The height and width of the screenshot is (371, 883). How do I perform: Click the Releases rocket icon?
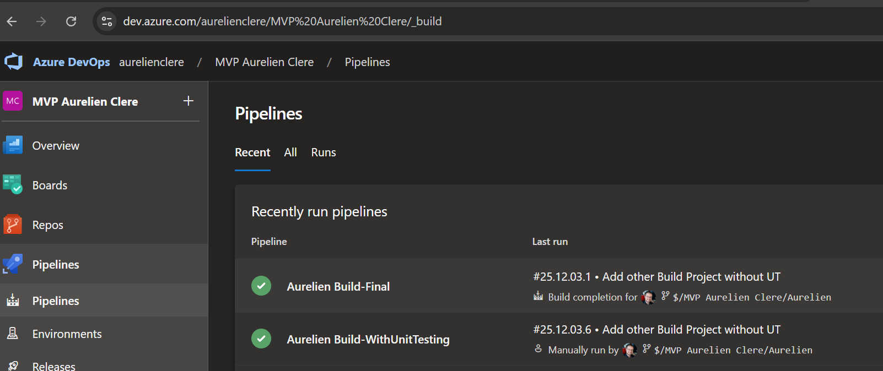coord(13,365)
